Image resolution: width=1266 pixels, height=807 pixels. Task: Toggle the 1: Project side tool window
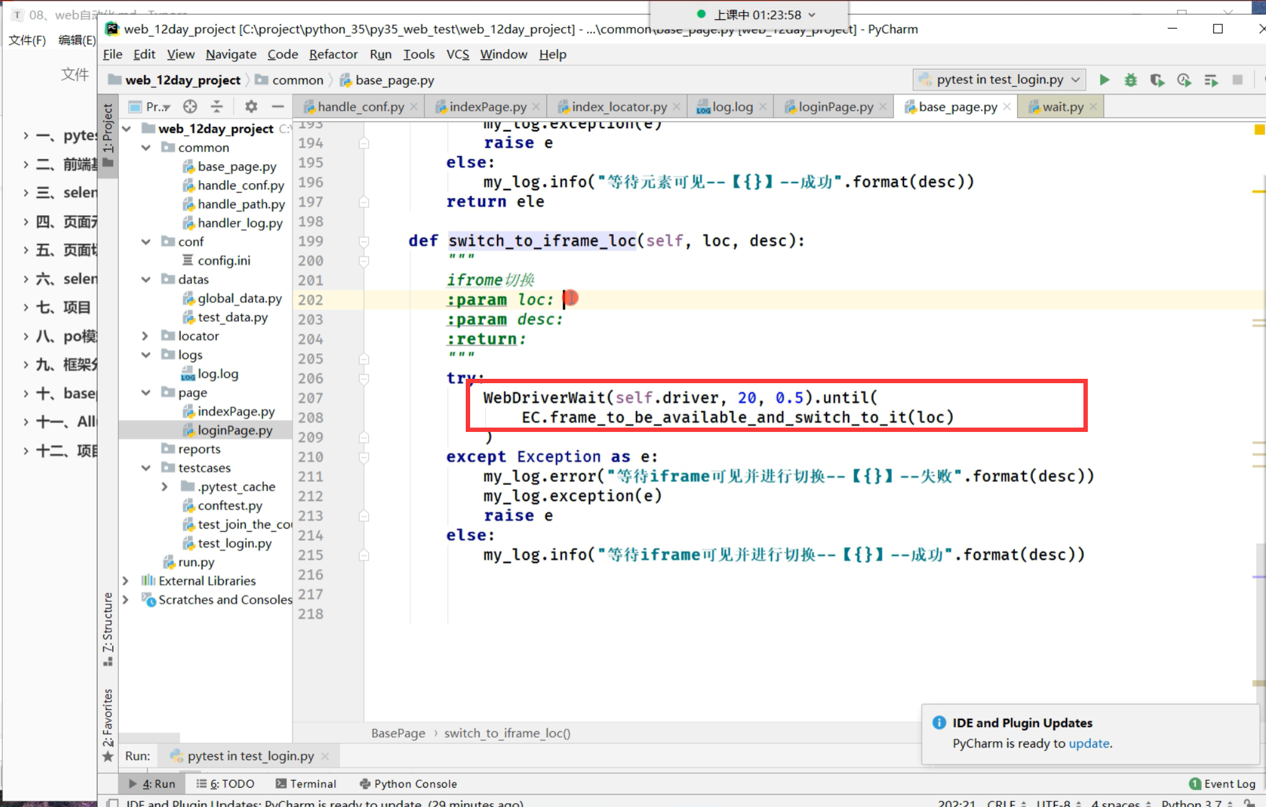(x=108, y=134)
